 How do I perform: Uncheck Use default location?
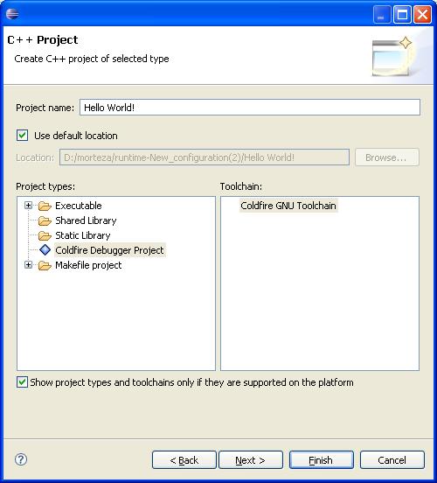tap(22, 136)
